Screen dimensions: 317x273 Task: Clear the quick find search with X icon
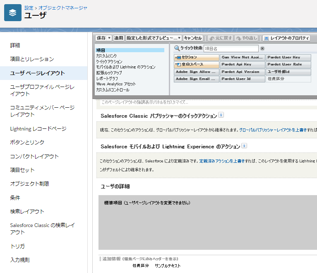[262, 48]
